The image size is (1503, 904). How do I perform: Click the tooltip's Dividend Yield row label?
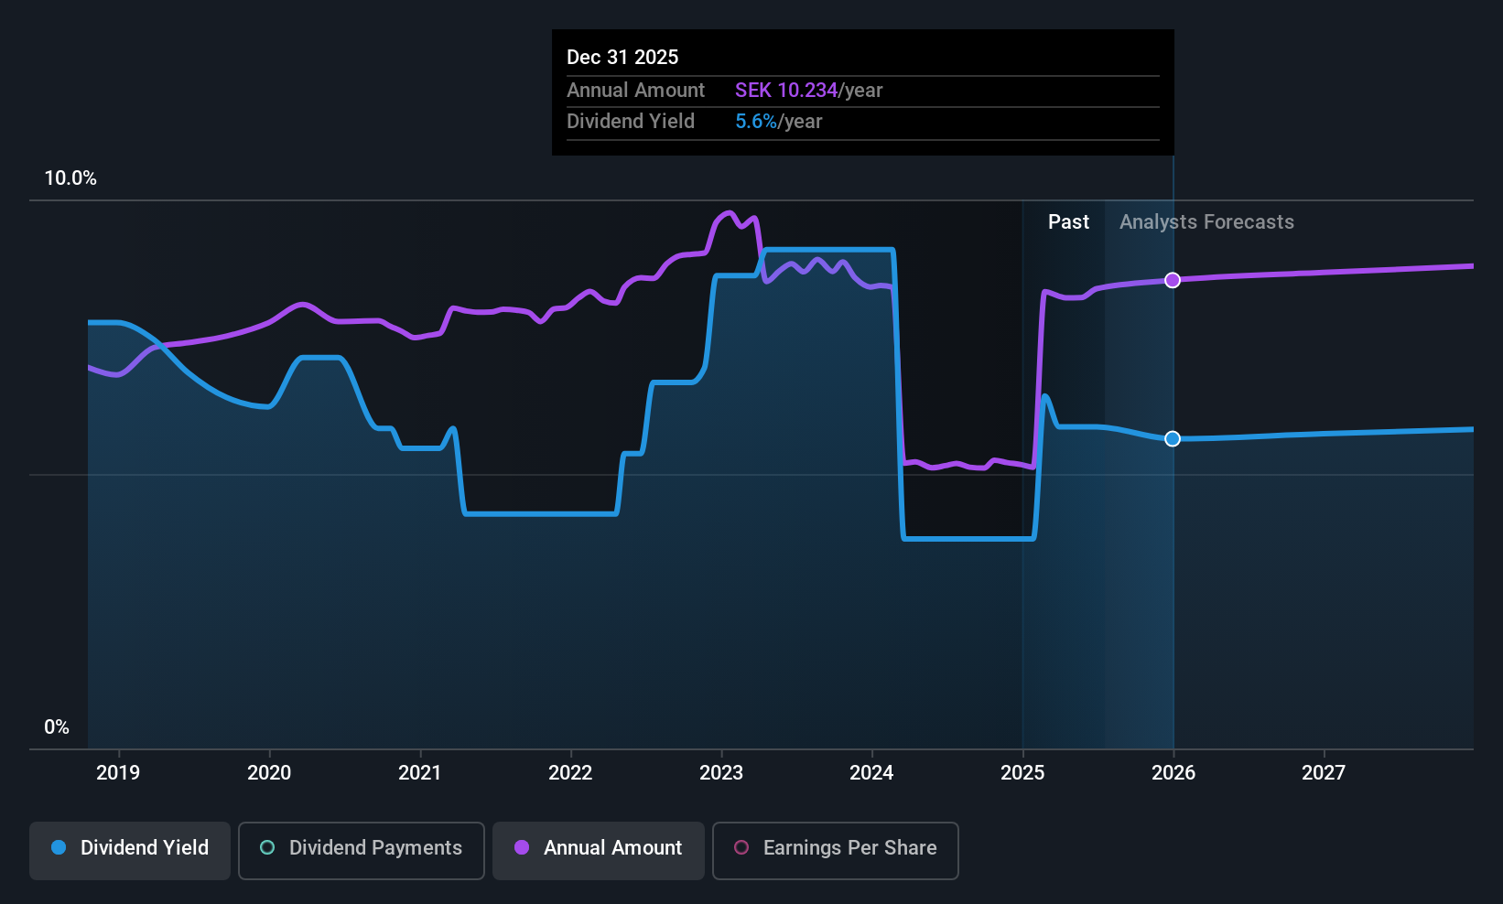tap(631, 122)
